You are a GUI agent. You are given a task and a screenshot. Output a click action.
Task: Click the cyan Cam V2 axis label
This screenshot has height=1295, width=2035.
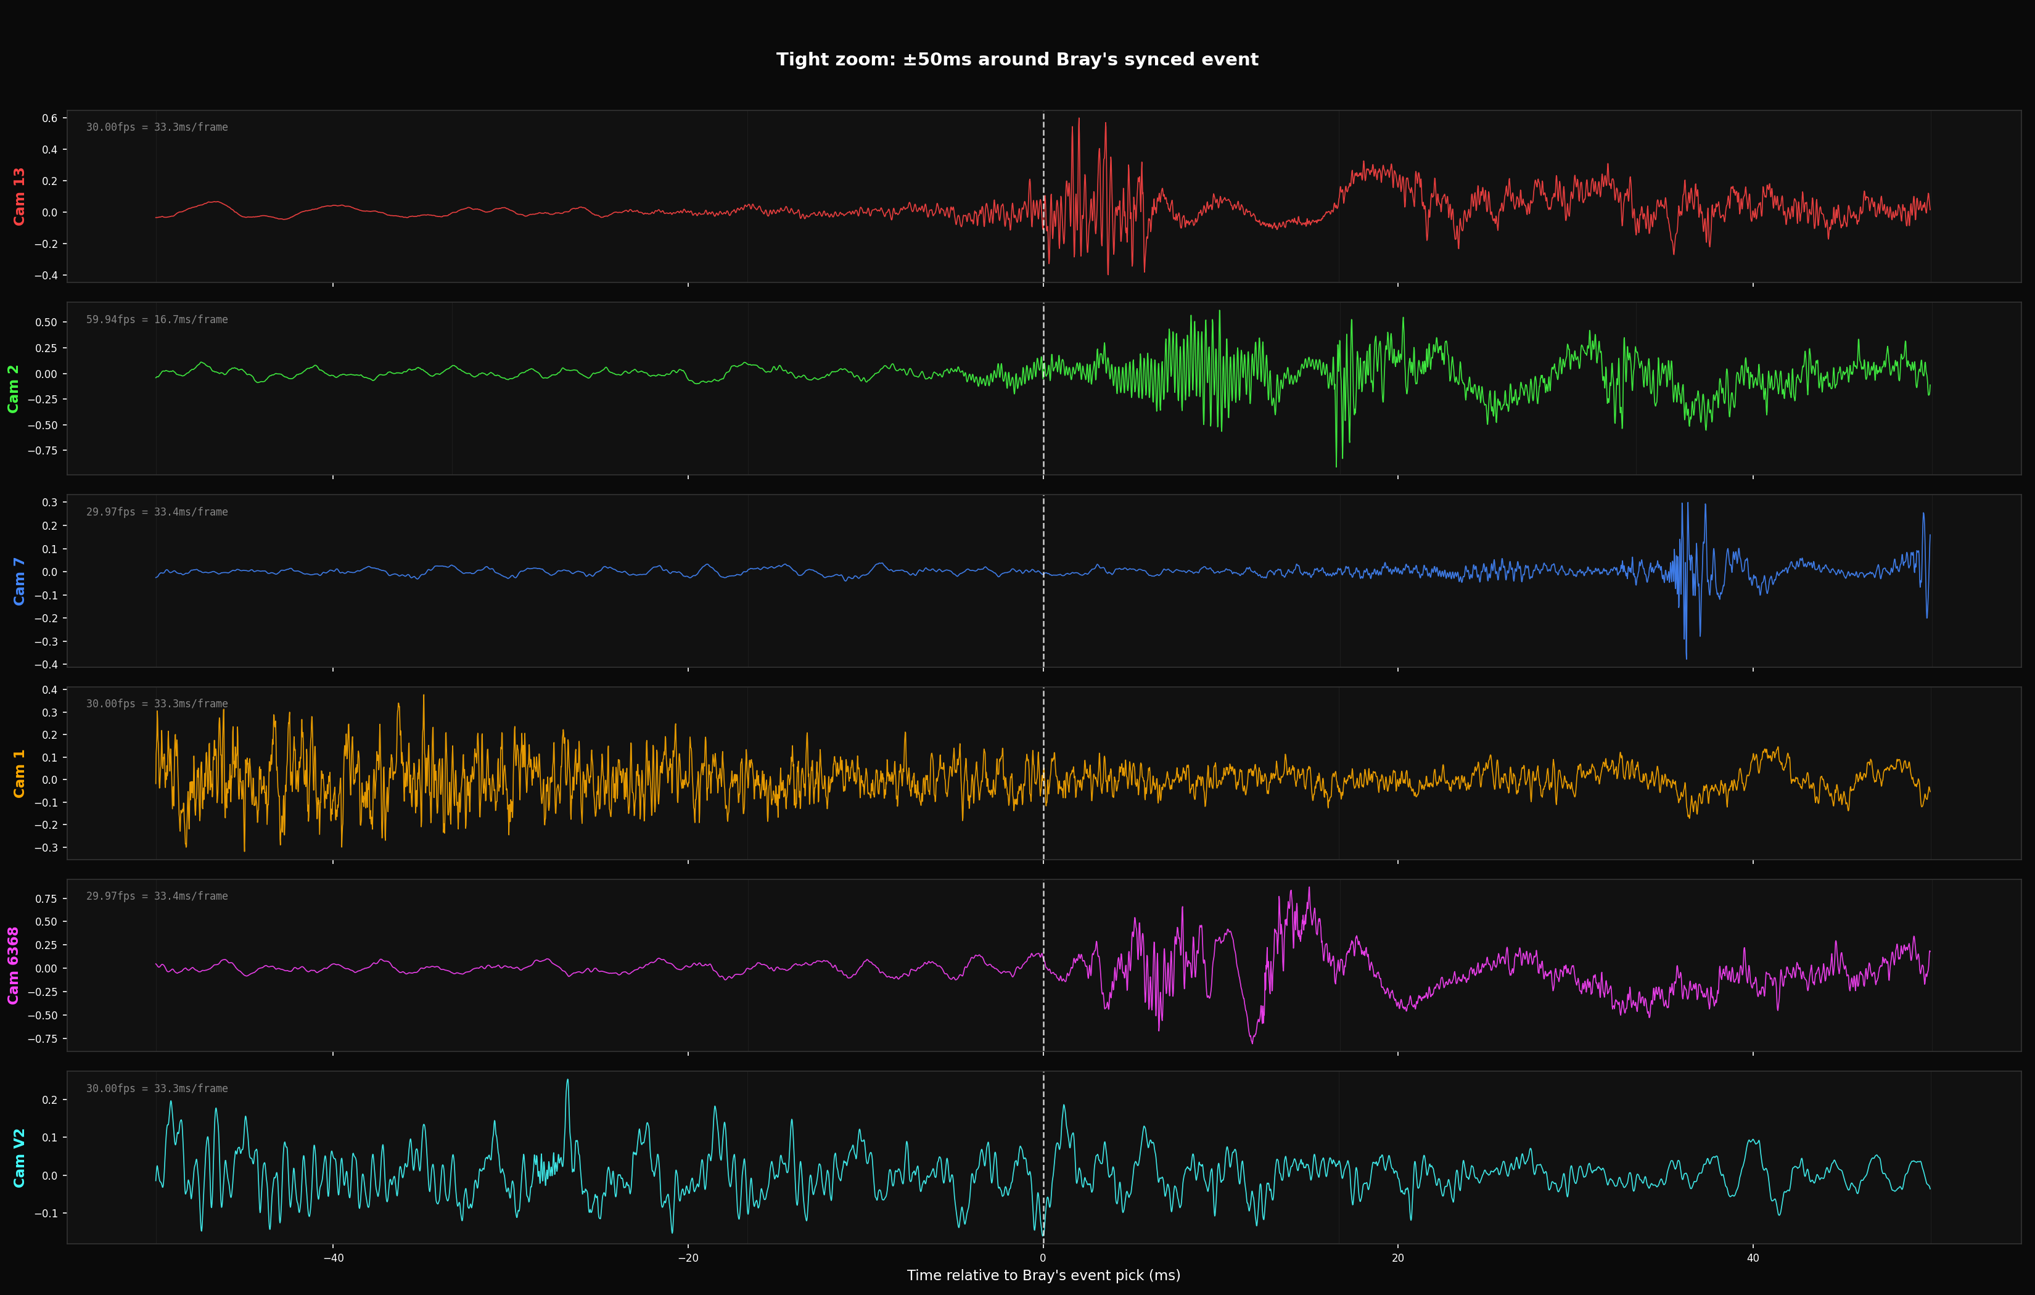pos(18,1158)
